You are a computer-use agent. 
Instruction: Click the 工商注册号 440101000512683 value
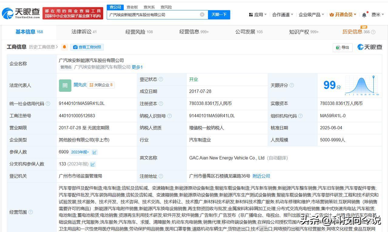pos(77,116)
